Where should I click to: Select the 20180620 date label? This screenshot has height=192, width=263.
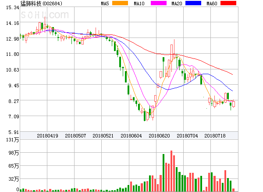pos(159,136)
